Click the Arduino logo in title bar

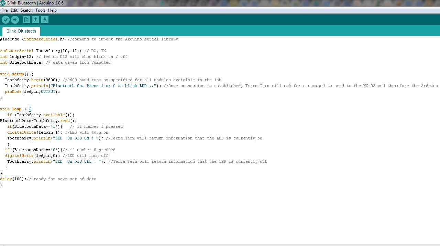3,3
